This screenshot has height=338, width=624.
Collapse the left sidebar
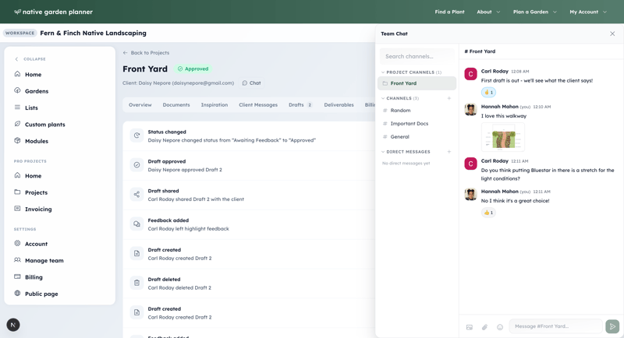pos(30,59)
